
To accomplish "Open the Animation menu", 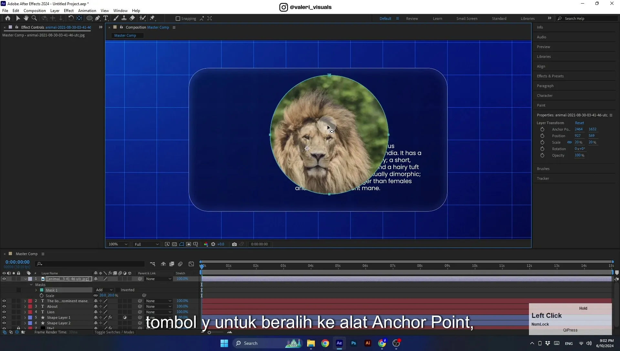I will point(87,11).
